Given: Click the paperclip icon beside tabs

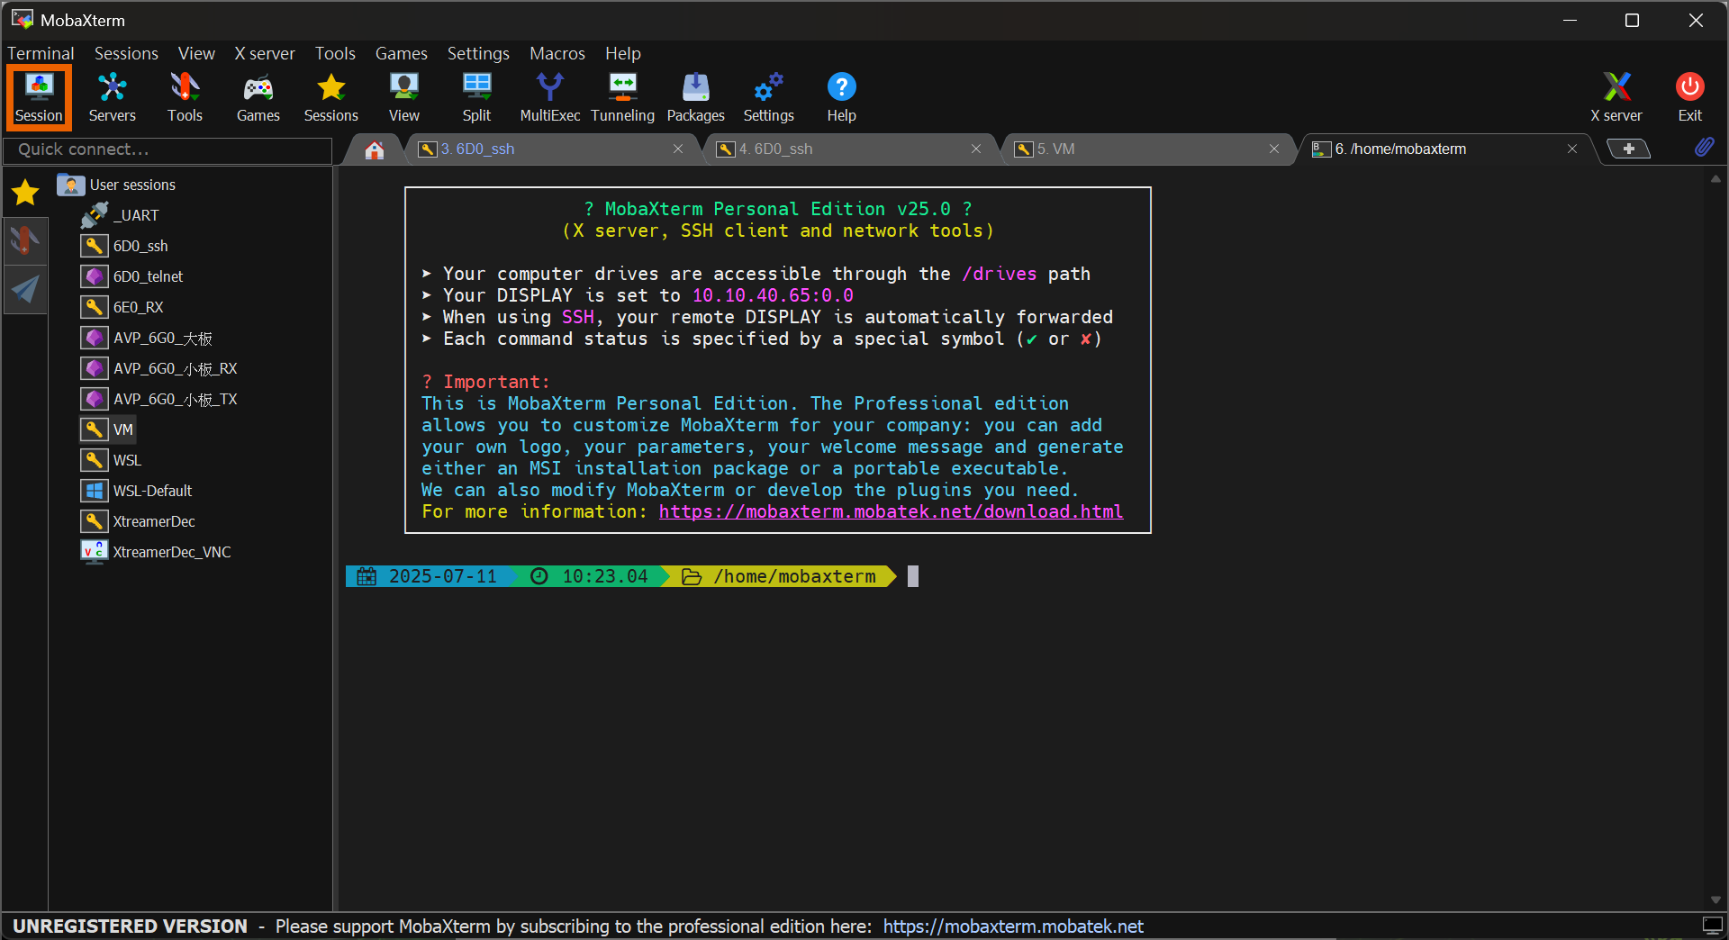Looking at the screenshot, I should pyautogui.click(x=1704, y=148).
